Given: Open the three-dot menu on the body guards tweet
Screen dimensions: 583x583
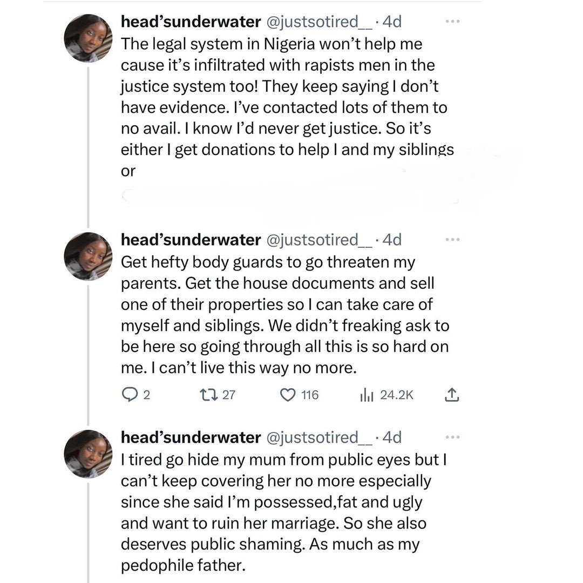Looking at the screenshot, I should point(451,239).
